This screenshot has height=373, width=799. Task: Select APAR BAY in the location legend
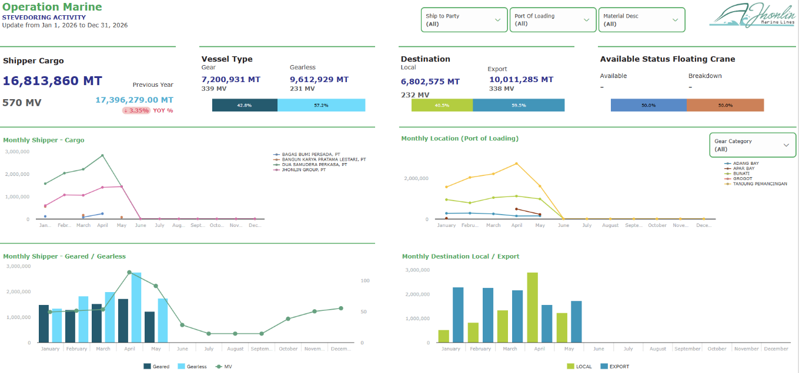(740, 169)
